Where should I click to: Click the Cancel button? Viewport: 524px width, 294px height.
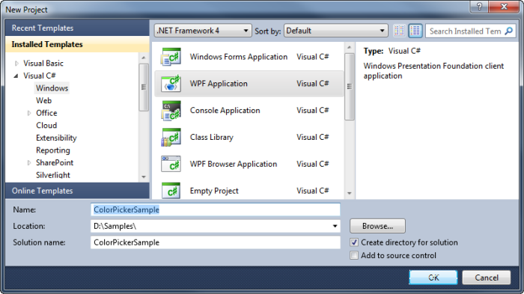487,278
